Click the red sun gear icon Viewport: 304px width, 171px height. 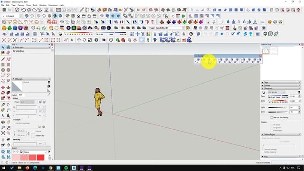[x=49, y=22]
